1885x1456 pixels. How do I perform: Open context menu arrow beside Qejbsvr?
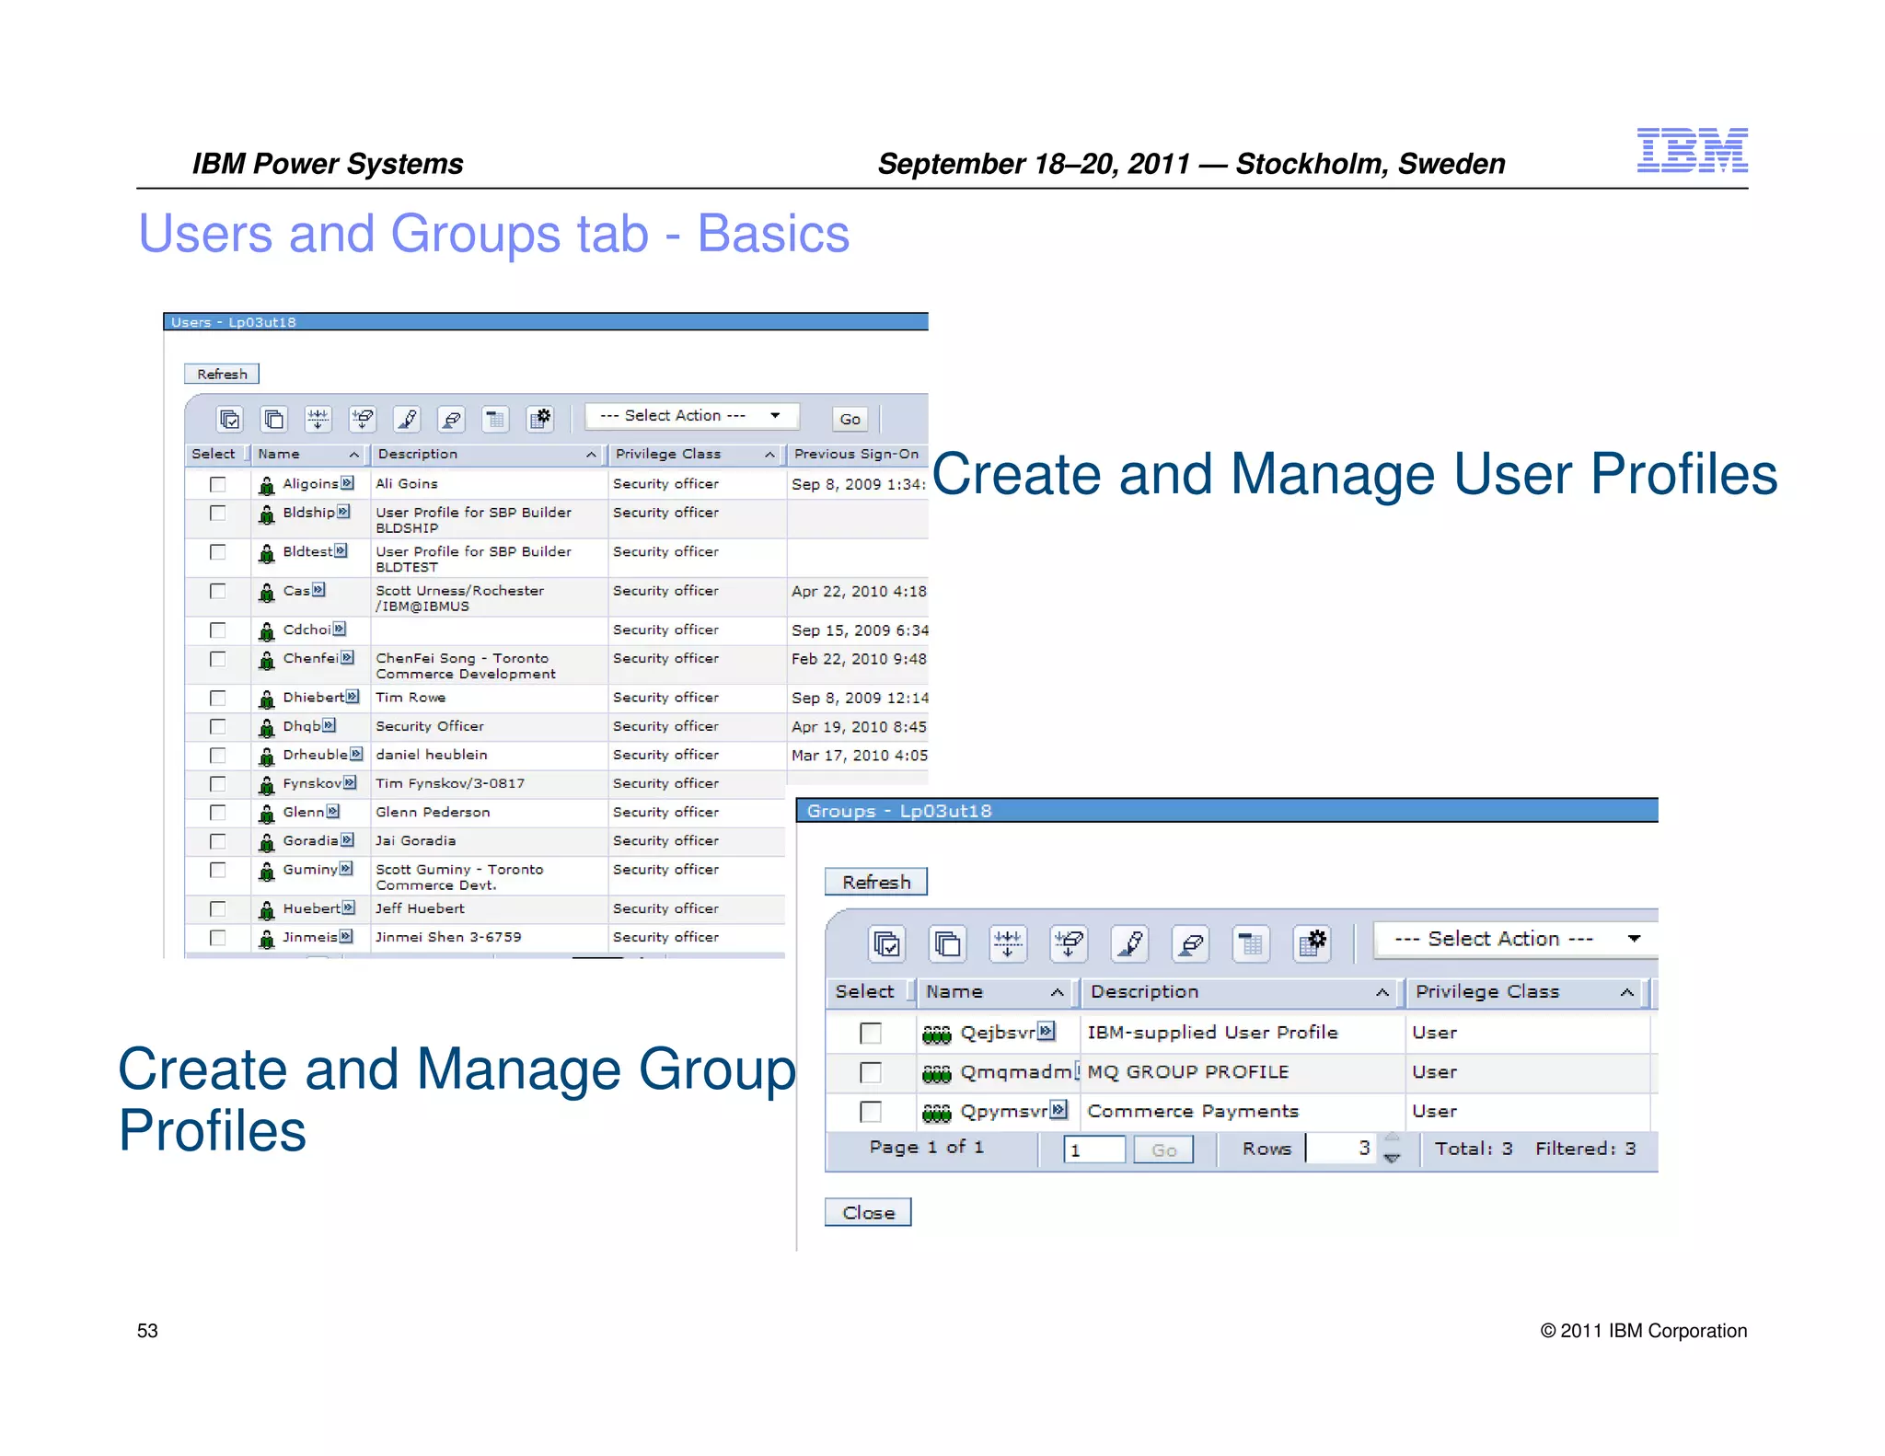(1047, 1032)
